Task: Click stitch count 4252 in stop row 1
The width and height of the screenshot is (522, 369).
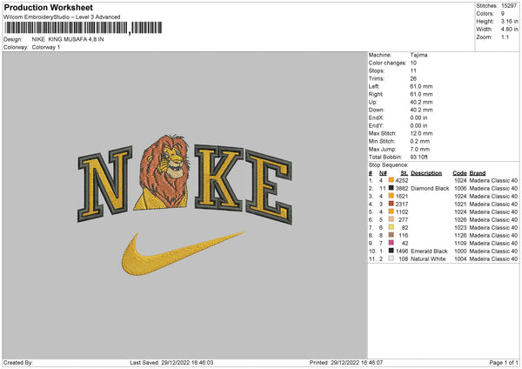Action: (x=402, y=180)
